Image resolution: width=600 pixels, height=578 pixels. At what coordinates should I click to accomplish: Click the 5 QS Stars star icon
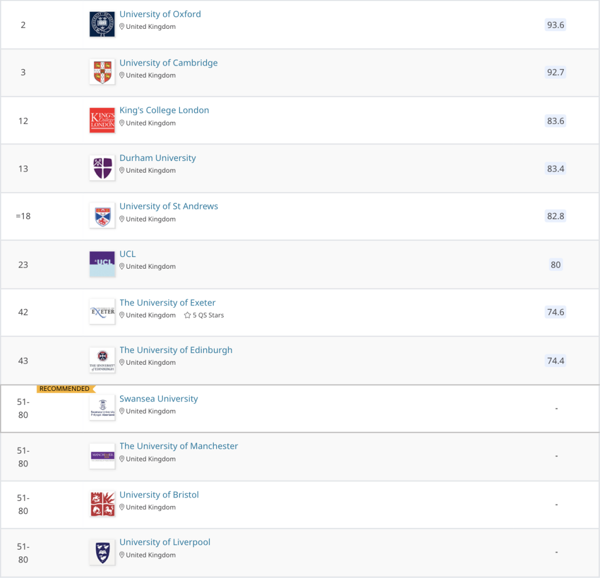[188, 315]
